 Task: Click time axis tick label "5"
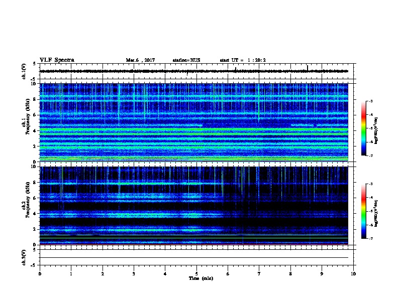coord(196,274)
